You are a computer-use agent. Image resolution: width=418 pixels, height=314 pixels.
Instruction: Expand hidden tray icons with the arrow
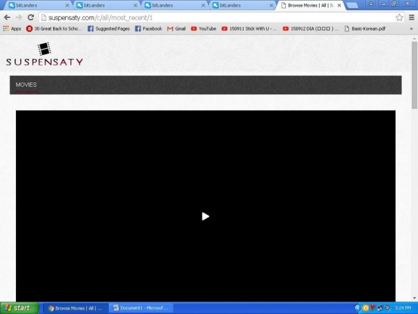pyautogui.click(x=358, y=308)
